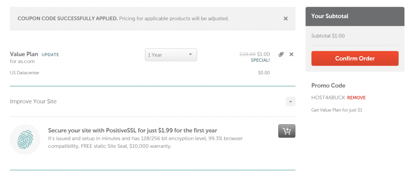Viewport: 406px width, 172px height.
Task: Click the Your Subtotal panel header
Action: pos(355,16)
